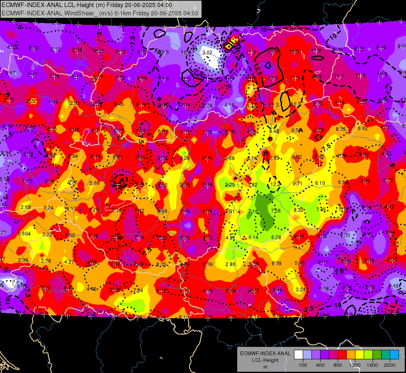Viewport: 406px width, 373px height.
Task: Click the value 7.16
Action: click(253, 211)
